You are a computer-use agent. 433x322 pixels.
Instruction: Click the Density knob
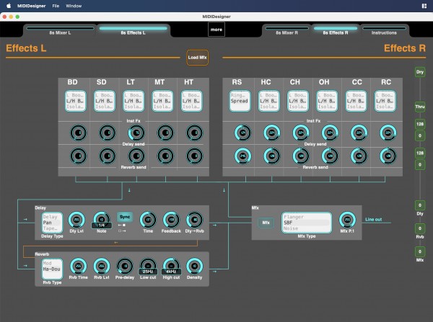tap(194, 266)
